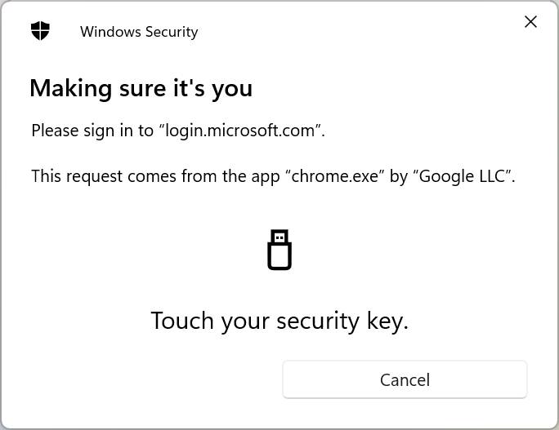559x430 pixels.
Task: Click the "Windows Security" title text
Action: pyautogui.click(x=139, y=32)
